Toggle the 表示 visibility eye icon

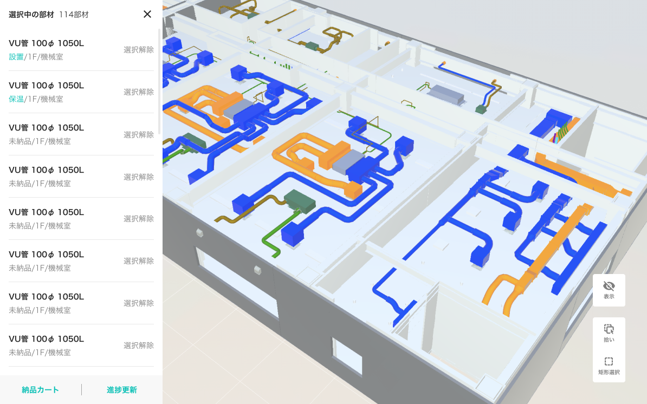609,290
